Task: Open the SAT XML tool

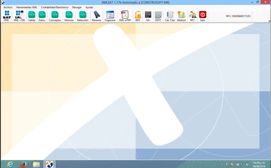Action: coord(7,16)
